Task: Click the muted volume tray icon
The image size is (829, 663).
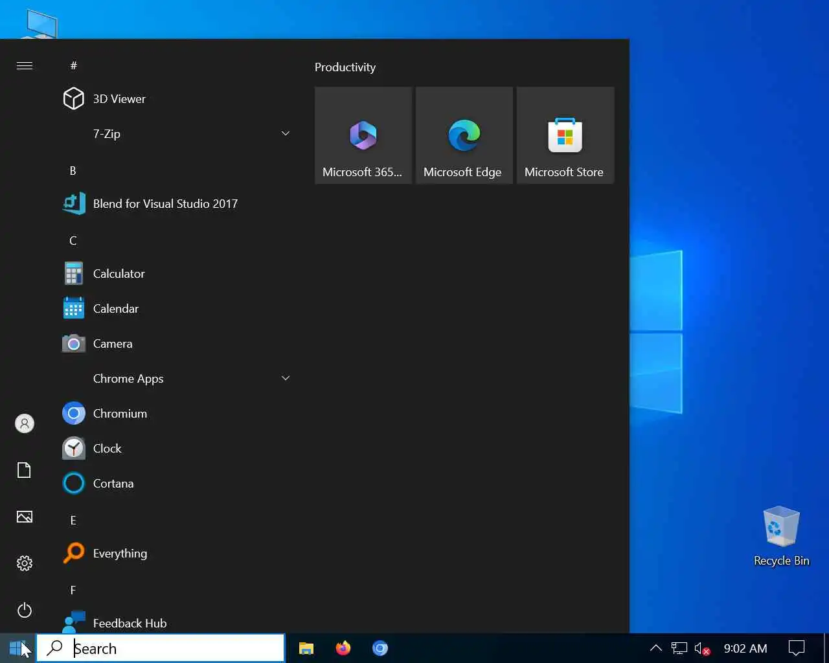Action: (702, 648)
